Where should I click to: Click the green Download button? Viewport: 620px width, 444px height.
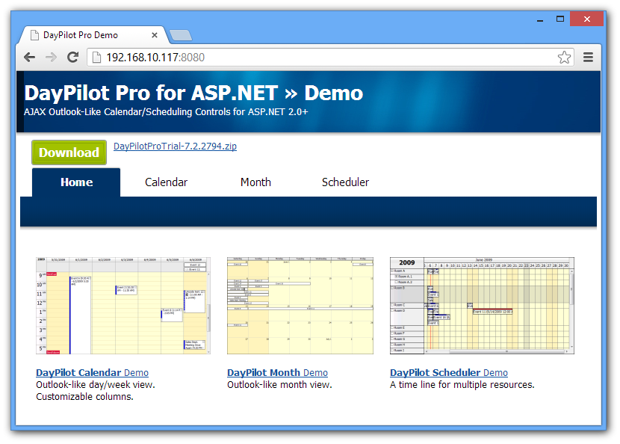[69, 152]
